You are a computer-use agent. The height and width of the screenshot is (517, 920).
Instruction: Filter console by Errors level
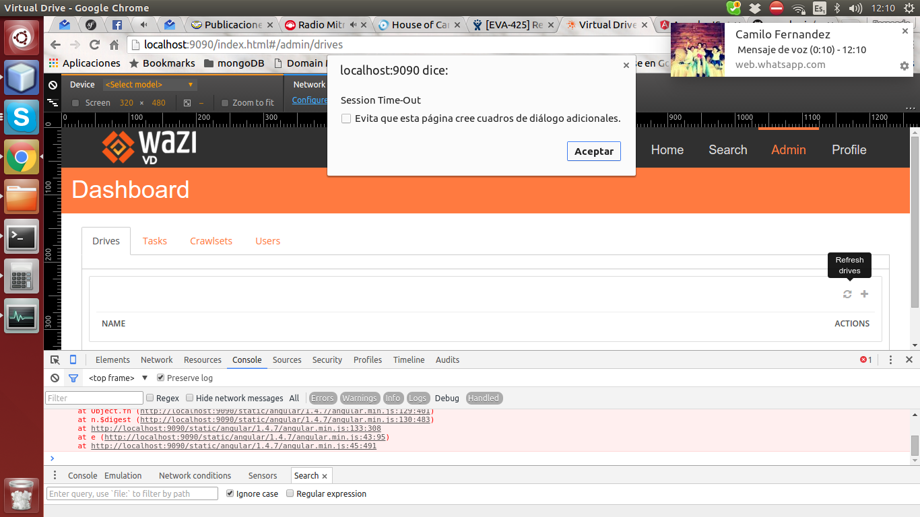pos(323,398)
